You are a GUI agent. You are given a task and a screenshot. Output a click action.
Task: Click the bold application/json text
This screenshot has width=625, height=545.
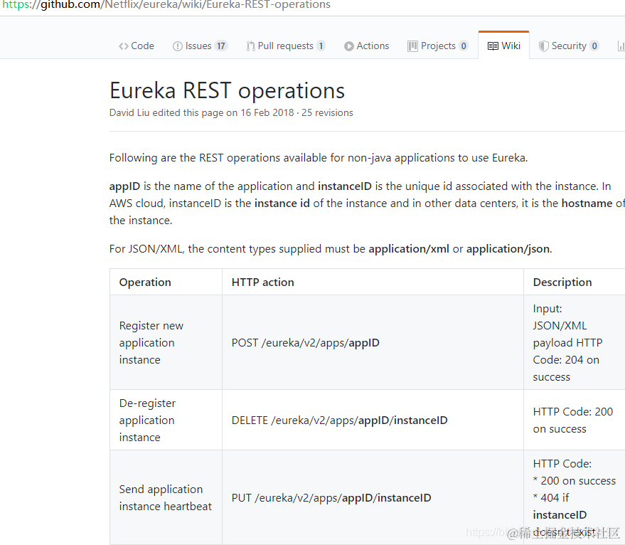click(508, 249)
